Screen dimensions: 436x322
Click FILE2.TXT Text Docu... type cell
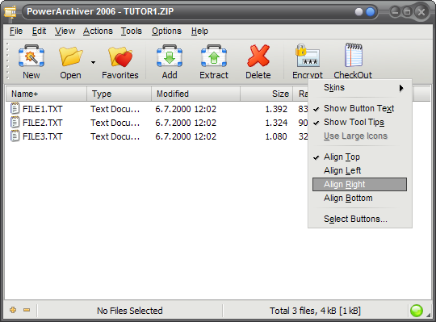pos(115,123)
